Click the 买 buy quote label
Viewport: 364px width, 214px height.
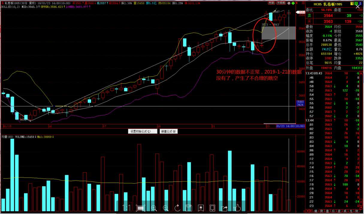(x=309, y=22)
